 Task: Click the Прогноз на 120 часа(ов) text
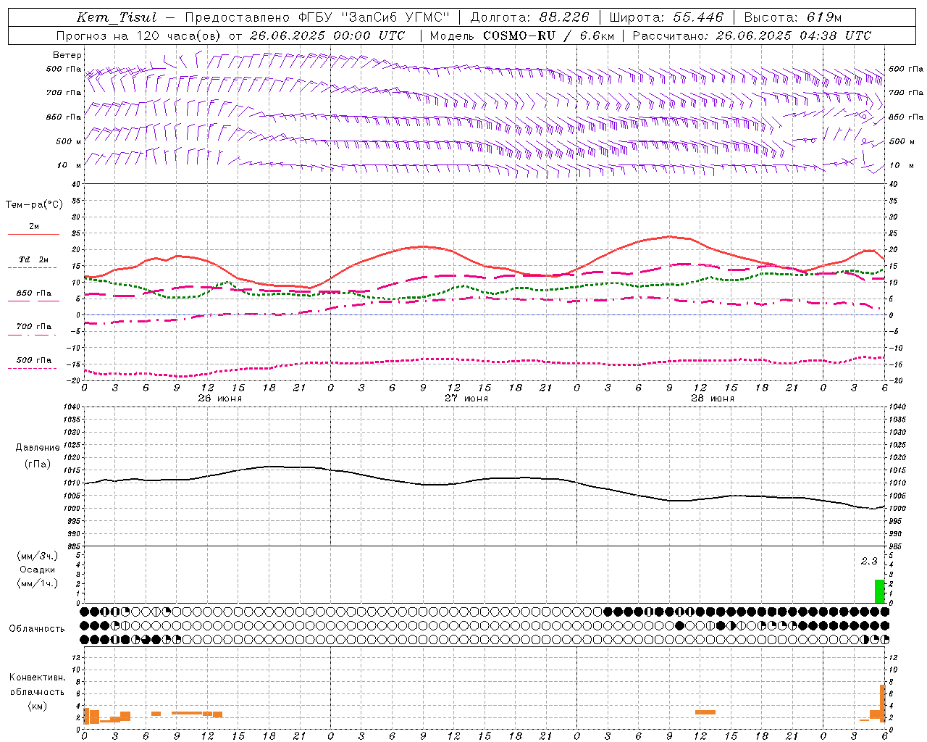click(139, 36)
